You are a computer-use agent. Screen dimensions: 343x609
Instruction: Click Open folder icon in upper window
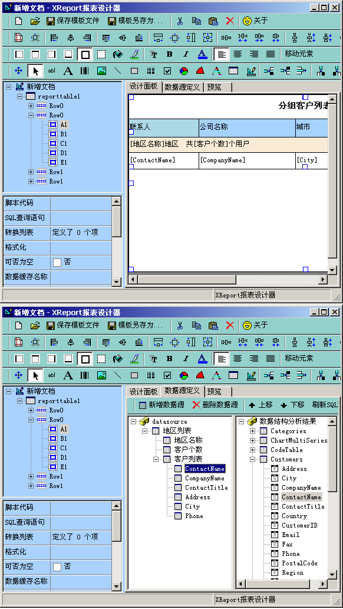click(x=35, y=21)
